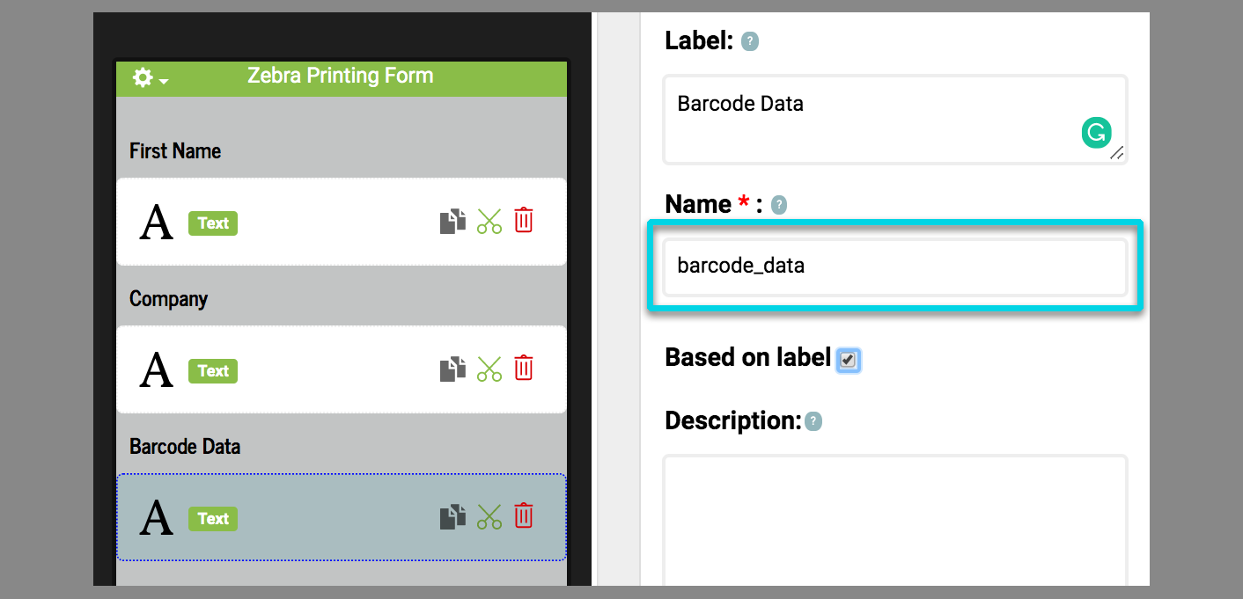Cut the First Name field

(x=489, y=222)
